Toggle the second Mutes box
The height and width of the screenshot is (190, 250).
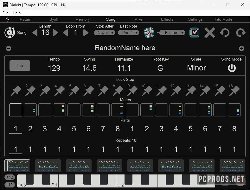30,110
